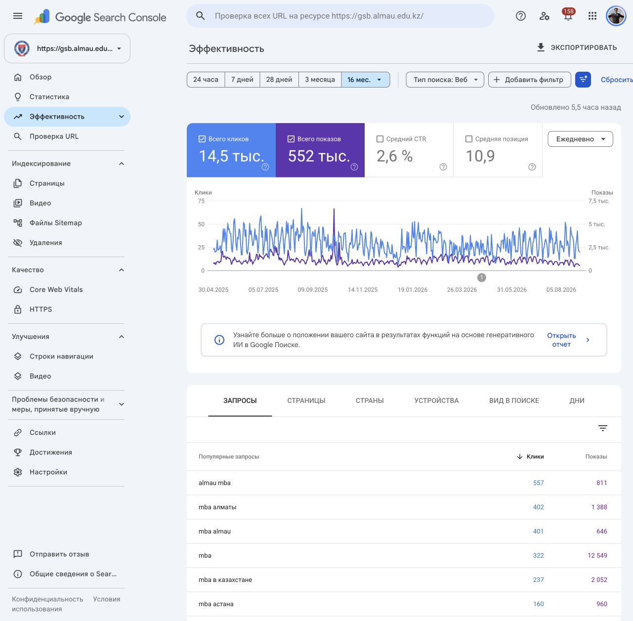633x621 pixels.
Task: Collapse the Качество section
Action: click(122, 270)
